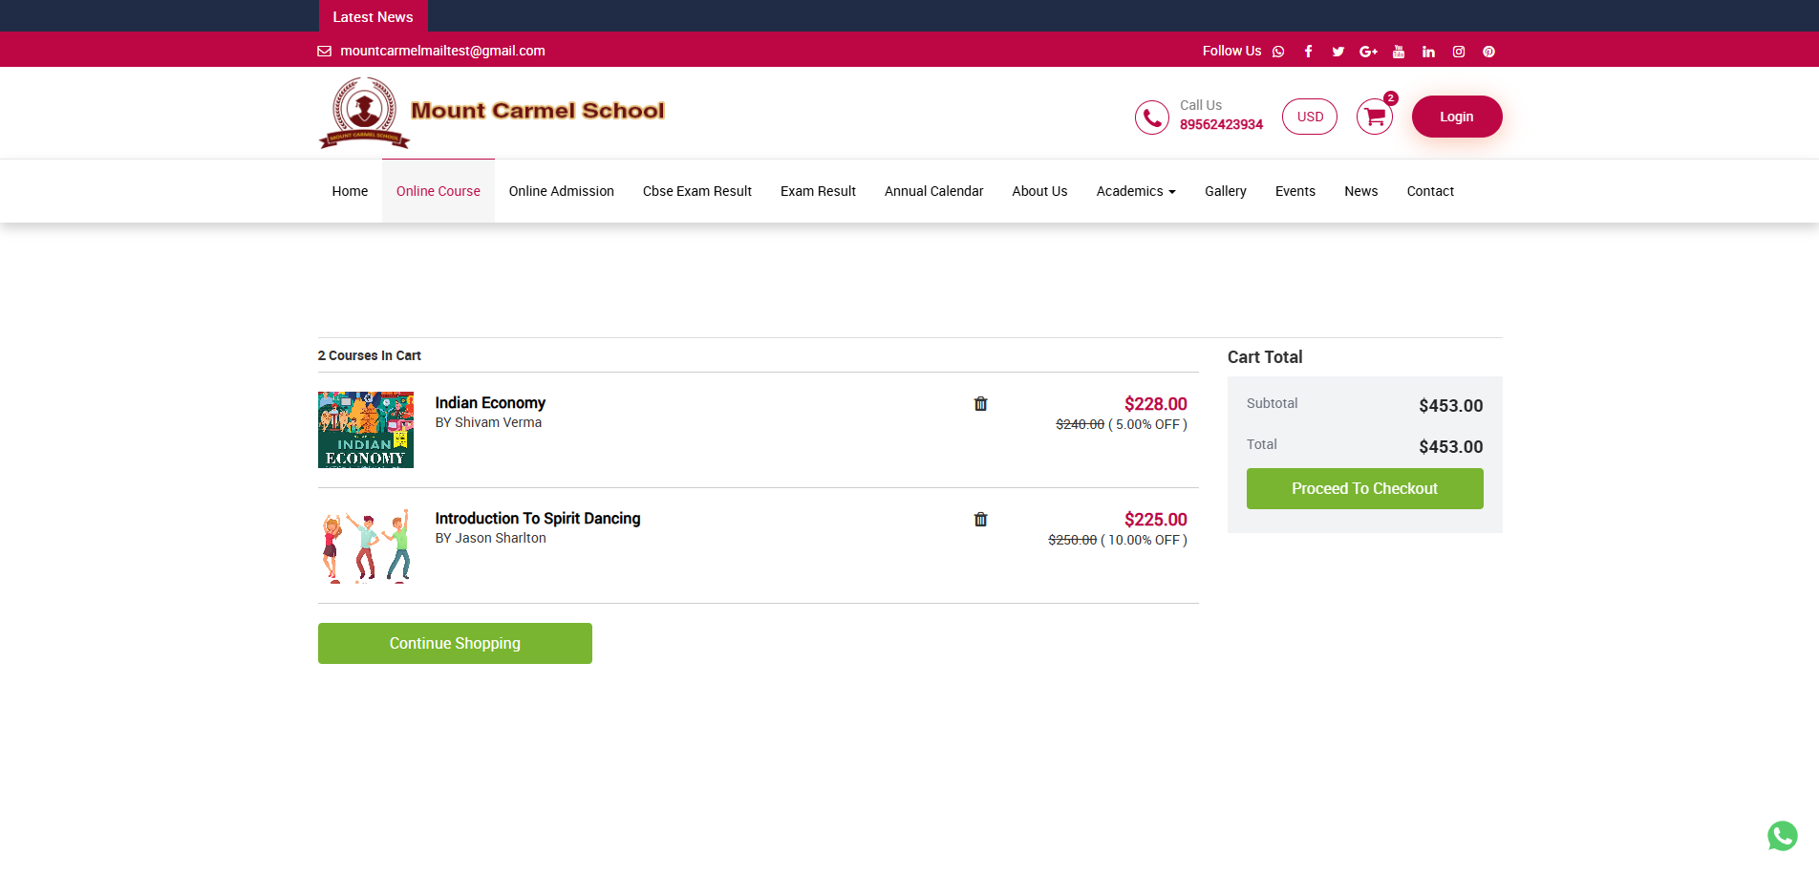Go to Online Admission page
The image size is (1819, 877).
click(561, 191)
